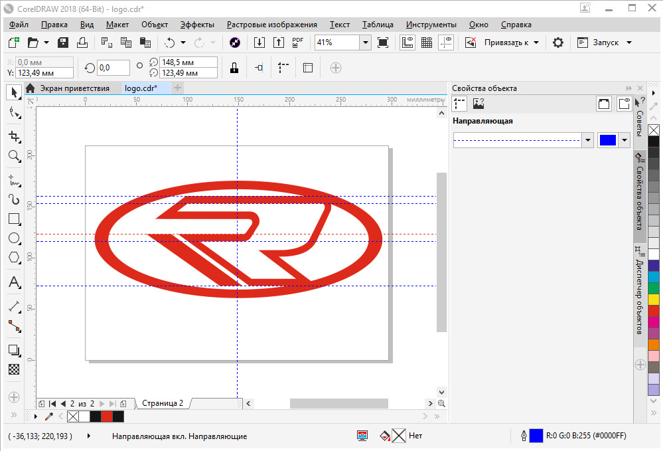Go to previous page arrow
Image resolution: width=663 pixels, height=451 pixels.
64,404
